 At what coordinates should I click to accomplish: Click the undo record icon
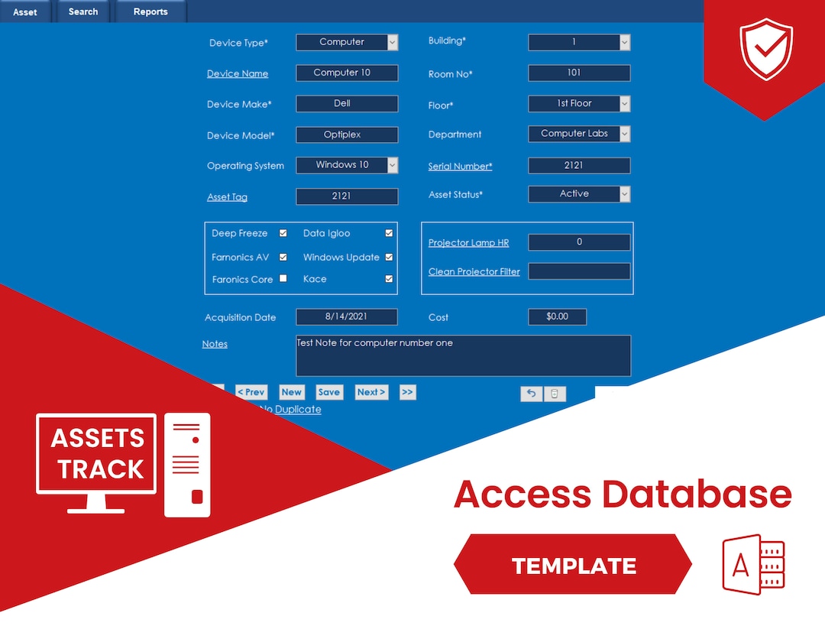coord(532,393)
